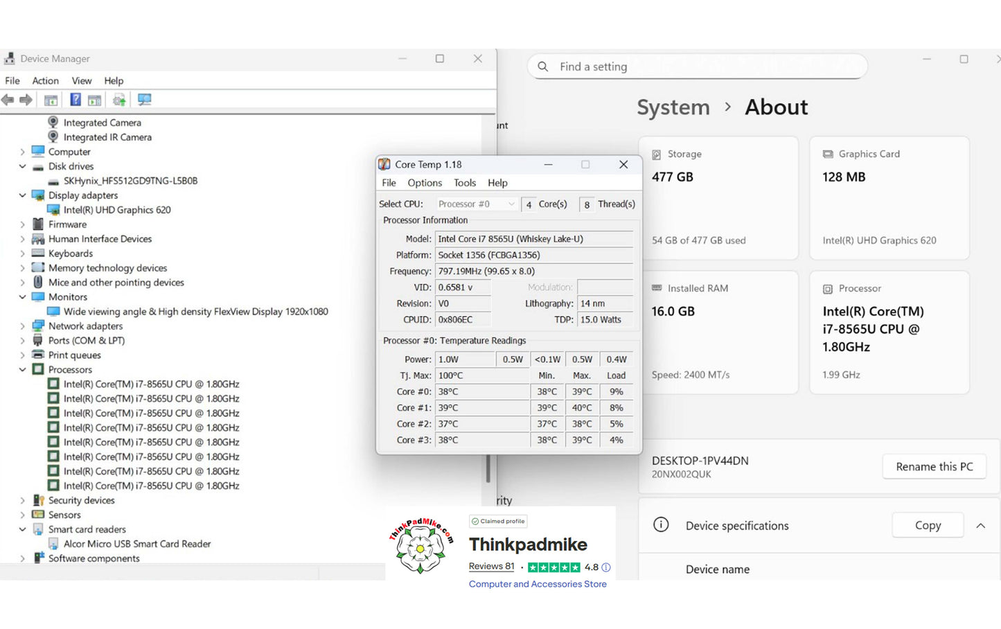Screen dimensions: 1001x629
Task: Click the info icon beside the 4.8 rating
Action: pyautogui.click(x=606, y=567)
